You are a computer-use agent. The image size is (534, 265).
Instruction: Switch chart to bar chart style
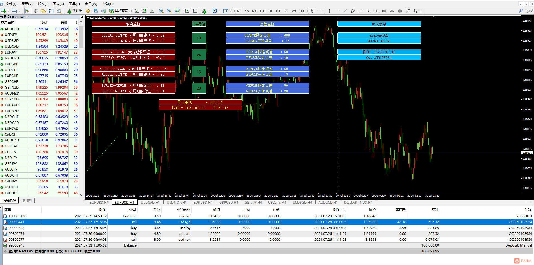(x=137, y=11)
